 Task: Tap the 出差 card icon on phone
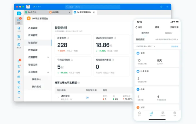pos(138,89)
